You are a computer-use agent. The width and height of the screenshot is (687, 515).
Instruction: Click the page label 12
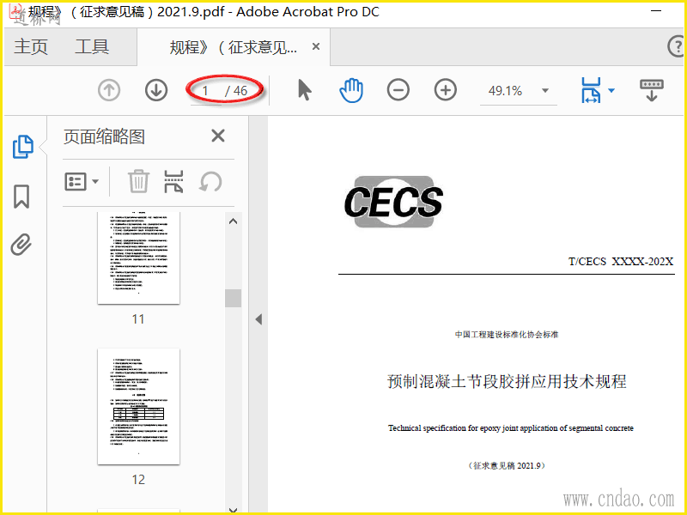138,480
